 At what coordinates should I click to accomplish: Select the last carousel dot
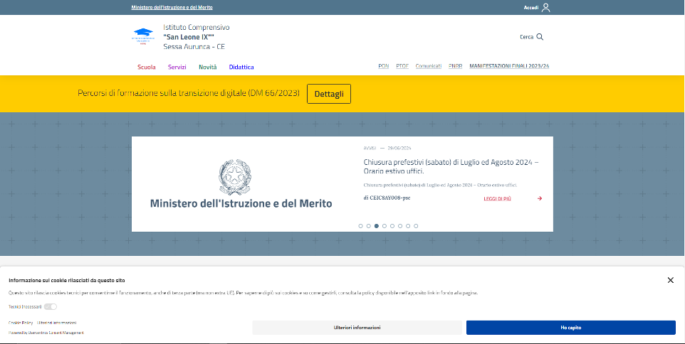pyautogui.click(x=416, y=226)
